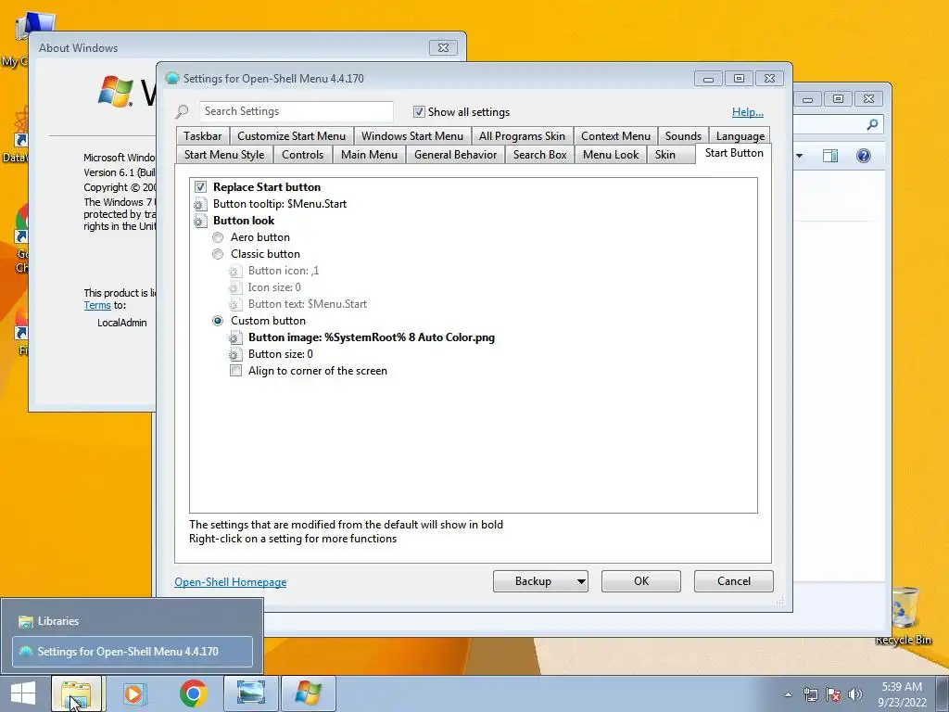Click OK to apply settings
949x712 pixels.
[x=641, y=581]
